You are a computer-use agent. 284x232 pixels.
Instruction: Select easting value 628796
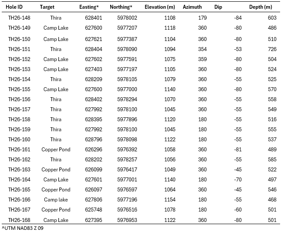pyautogui.click(x=94, y=140)
